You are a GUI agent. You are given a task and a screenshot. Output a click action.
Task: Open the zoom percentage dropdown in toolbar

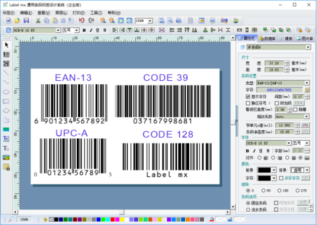[x=150, y=21]
